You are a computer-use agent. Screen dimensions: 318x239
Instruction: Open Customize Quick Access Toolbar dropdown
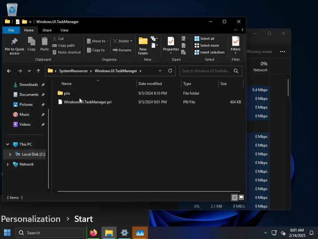30,22
